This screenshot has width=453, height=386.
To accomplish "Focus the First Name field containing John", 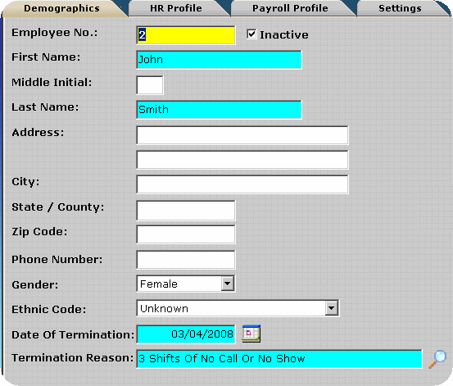I will pos(219,60).
